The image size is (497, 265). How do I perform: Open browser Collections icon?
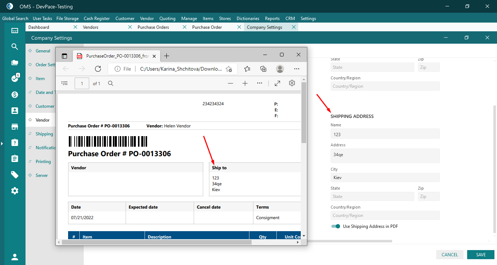pos(263,69)
